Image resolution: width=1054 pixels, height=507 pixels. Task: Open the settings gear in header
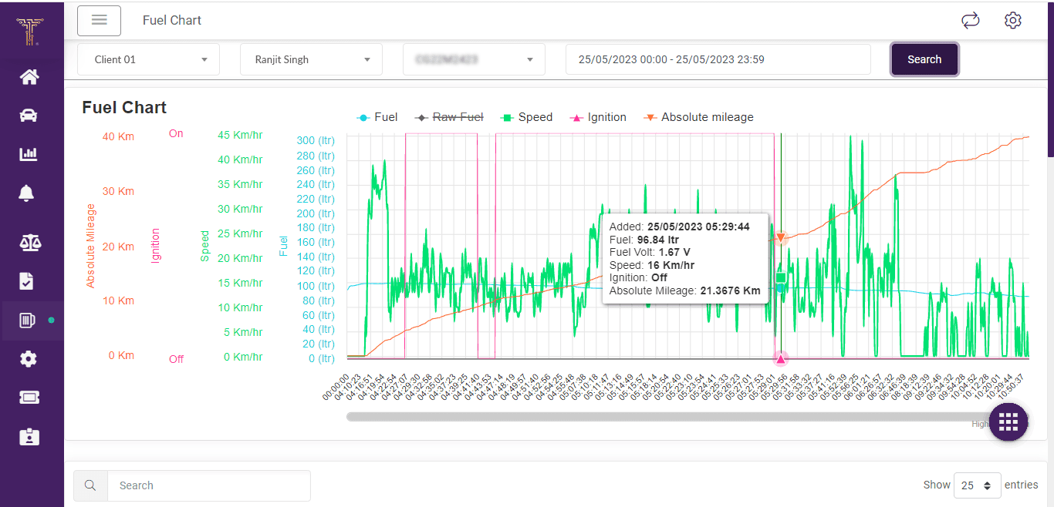pyautogui.click(x=1013, y=21)
